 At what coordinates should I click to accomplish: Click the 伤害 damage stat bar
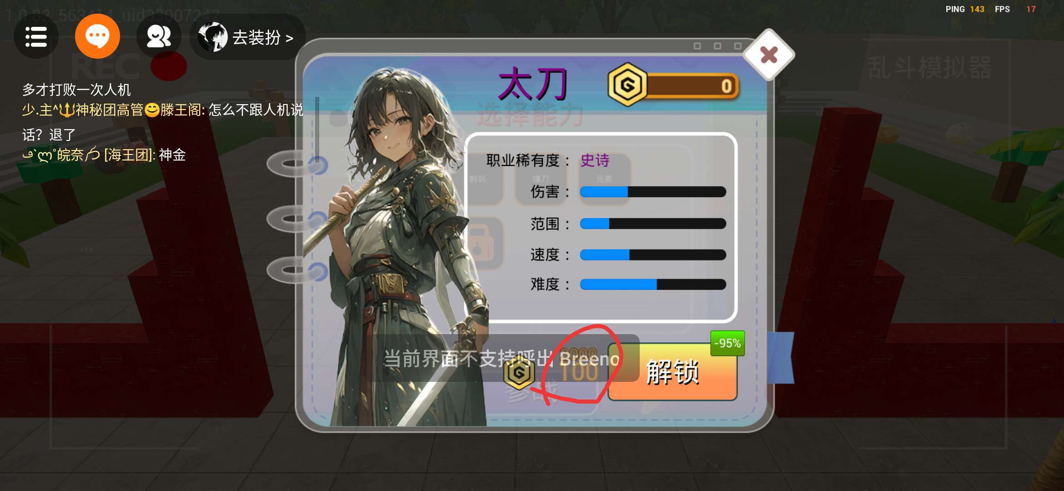click(x=653, y=192)
